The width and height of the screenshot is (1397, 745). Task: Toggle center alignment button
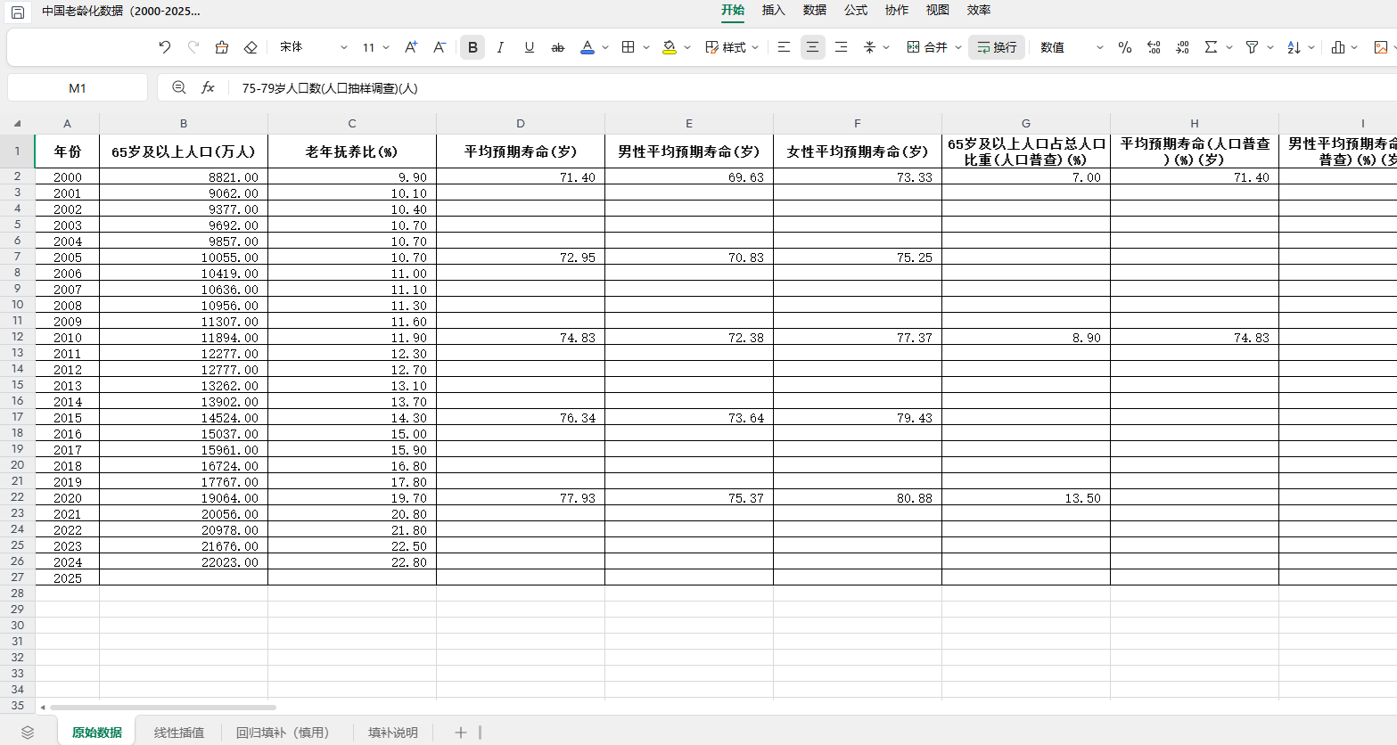(812, 47)
